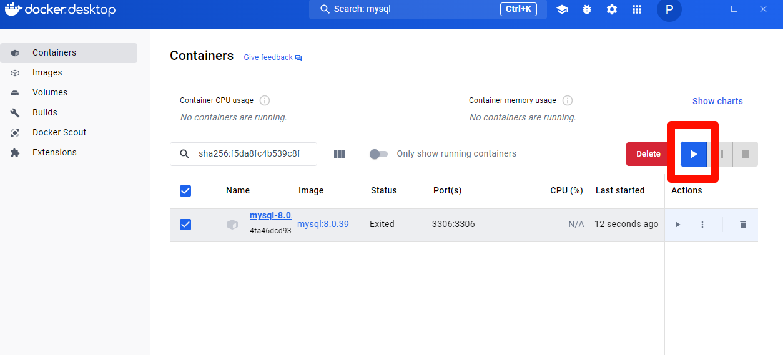Open Containers in the sidebar

click(69, 53)
